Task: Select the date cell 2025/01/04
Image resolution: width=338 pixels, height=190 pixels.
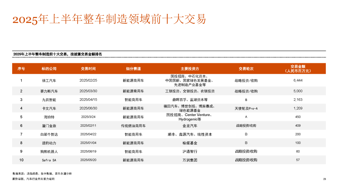Action: click(88, 143)
